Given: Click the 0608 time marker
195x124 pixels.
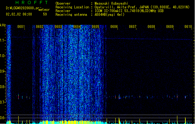Looking at the screenshot, I should coord(151,27).
